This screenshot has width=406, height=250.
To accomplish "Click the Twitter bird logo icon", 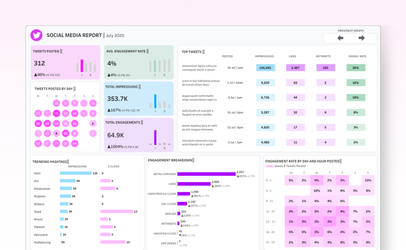I will click(x=36, y=35).
